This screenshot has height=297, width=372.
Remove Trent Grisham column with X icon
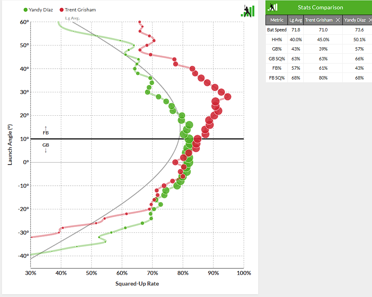338,20
